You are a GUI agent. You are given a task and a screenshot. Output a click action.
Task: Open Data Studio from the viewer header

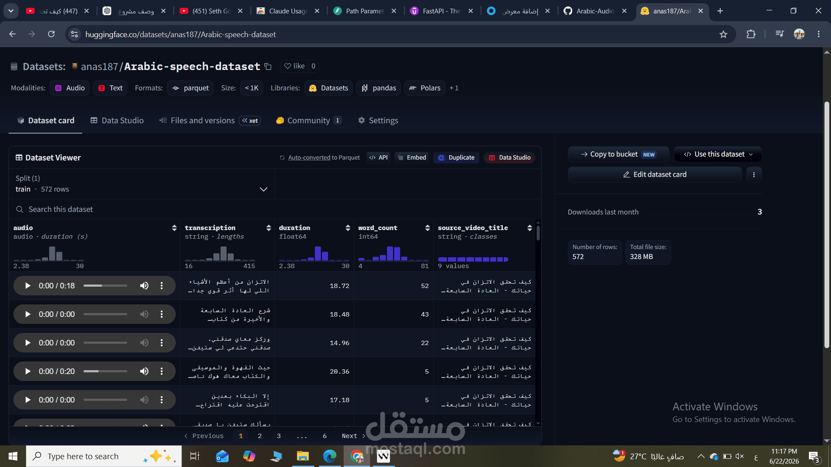pos(509,158)
